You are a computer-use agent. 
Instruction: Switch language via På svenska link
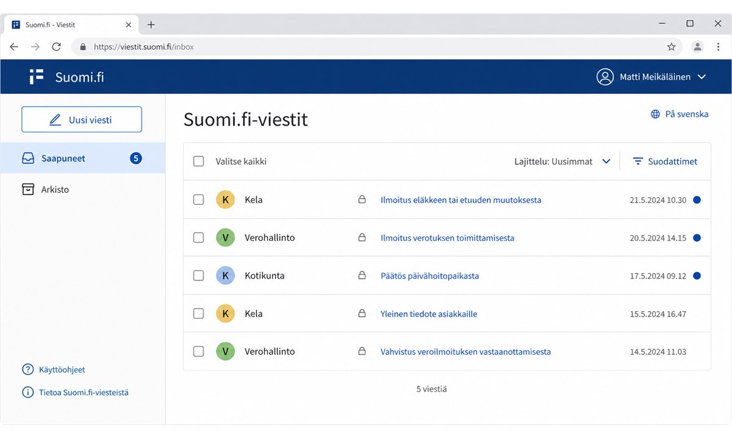pos(680,114)
